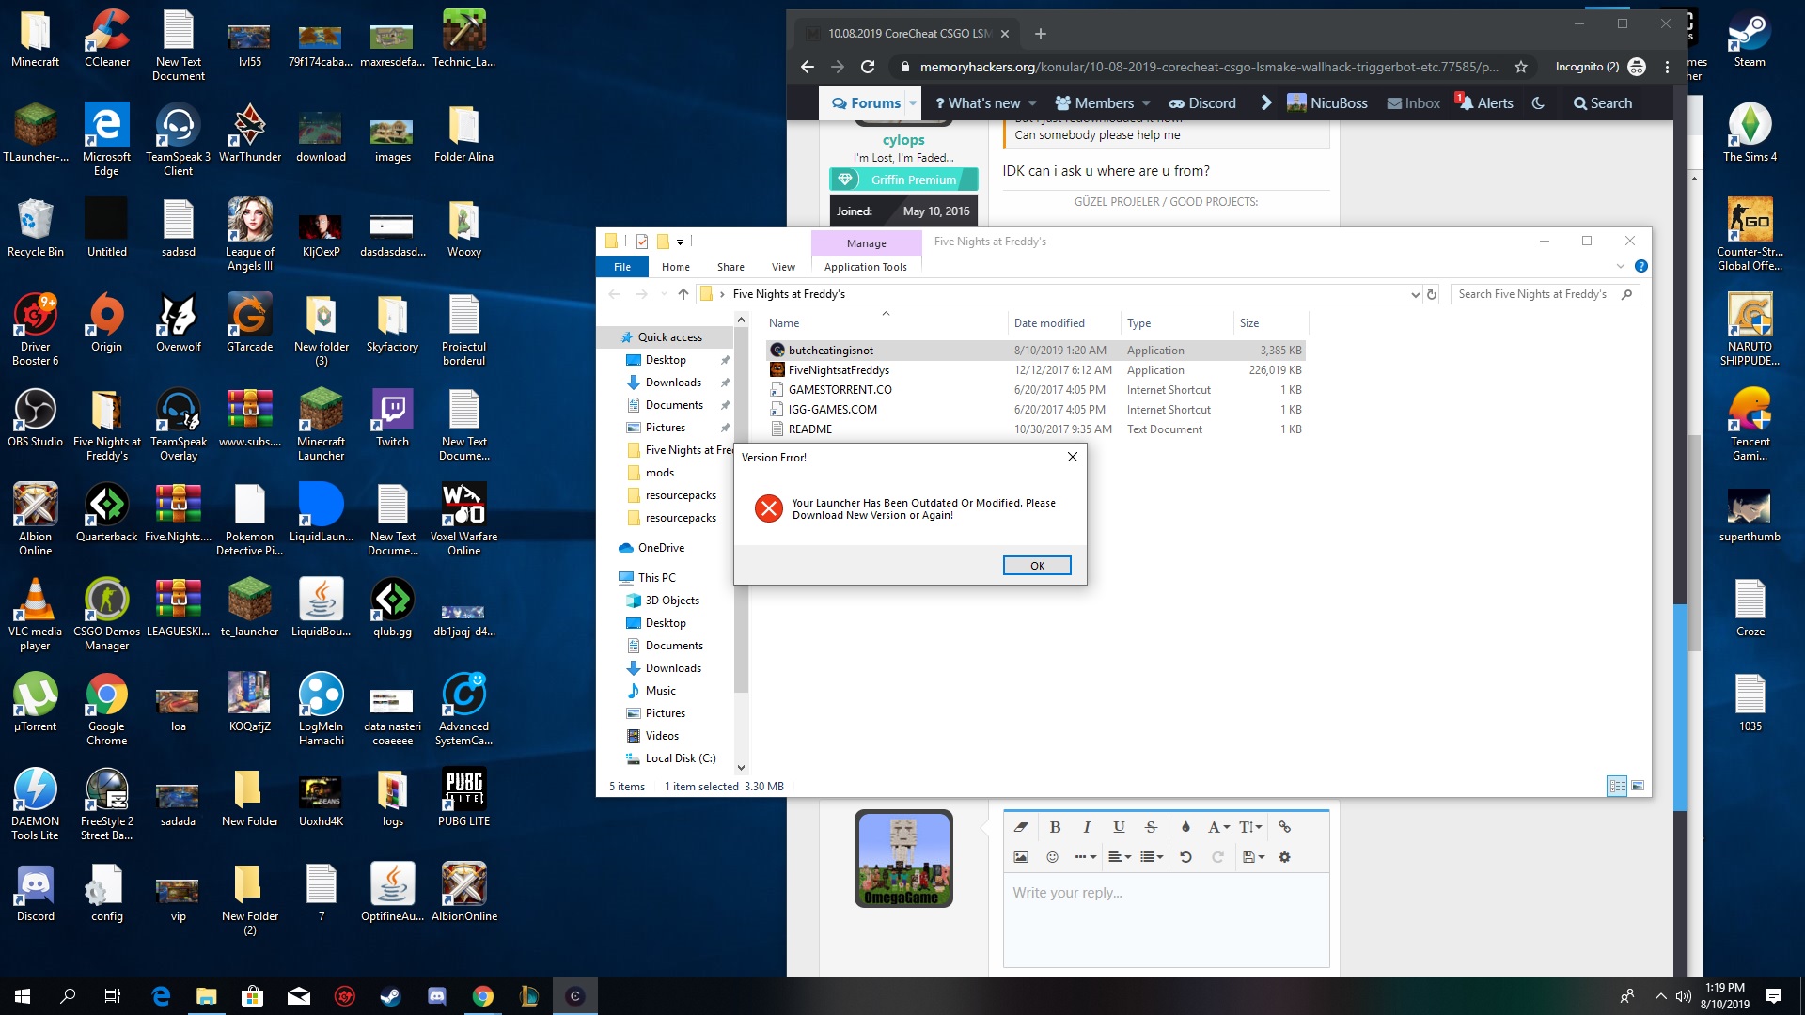The image size is (1805, 1015).
Task: Open the Share ribbon tab
Action: [x=730, y=267]
